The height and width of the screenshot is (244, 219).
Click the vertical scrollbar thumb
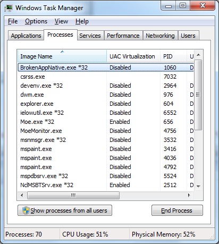coord(198,95)
